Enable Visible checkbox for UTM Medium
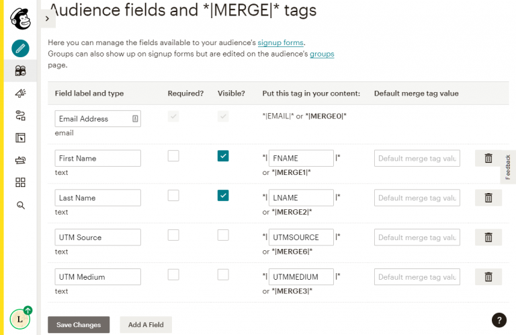The width and height of the screenshot is (516, 335). 223,274
